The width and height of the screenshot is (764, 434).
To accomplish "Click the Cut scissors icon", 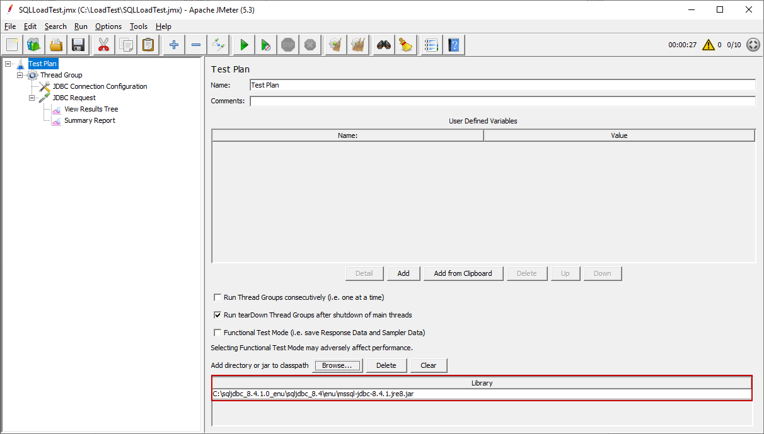I will coord(103,45).
